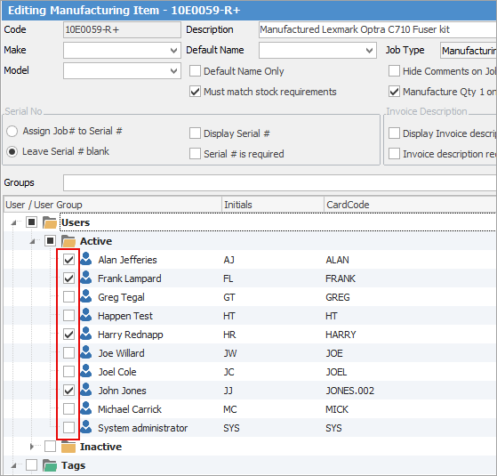Enable Display Invoice description checkbox
Screen dimensions: 497x476
[x=394, y=133]
